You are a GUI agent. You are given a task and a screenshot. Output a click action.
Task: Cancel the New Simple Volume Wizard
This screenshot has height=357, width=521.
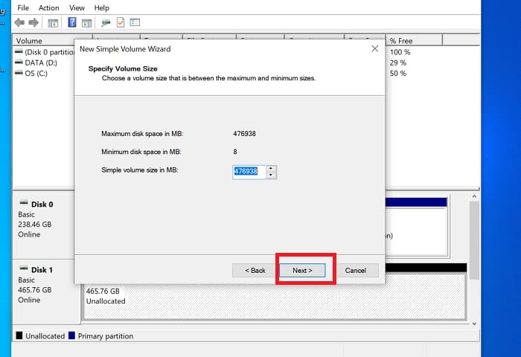coord(355,270)
